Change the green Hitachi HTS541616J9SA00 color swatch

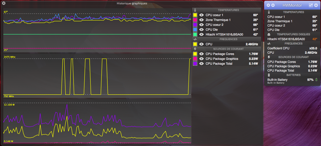[195, 35]
